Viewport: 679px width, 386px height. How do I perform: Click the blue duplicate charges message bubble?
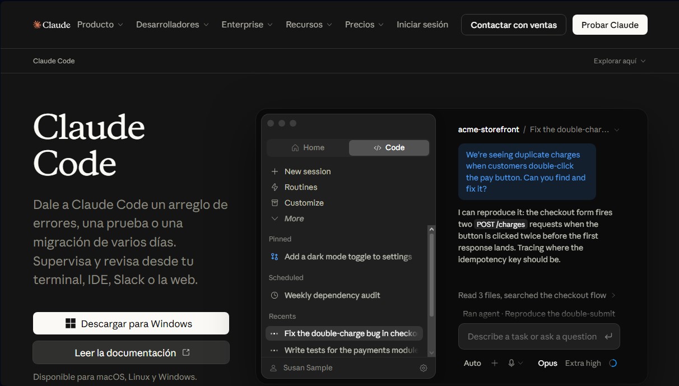coord(527,171)
